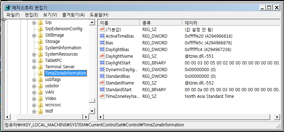The height and width of the screenshot is (132, 284).
Task: Select the '0xfffffe20 (4294966816)' data value
Action: (x=208, y=36)
